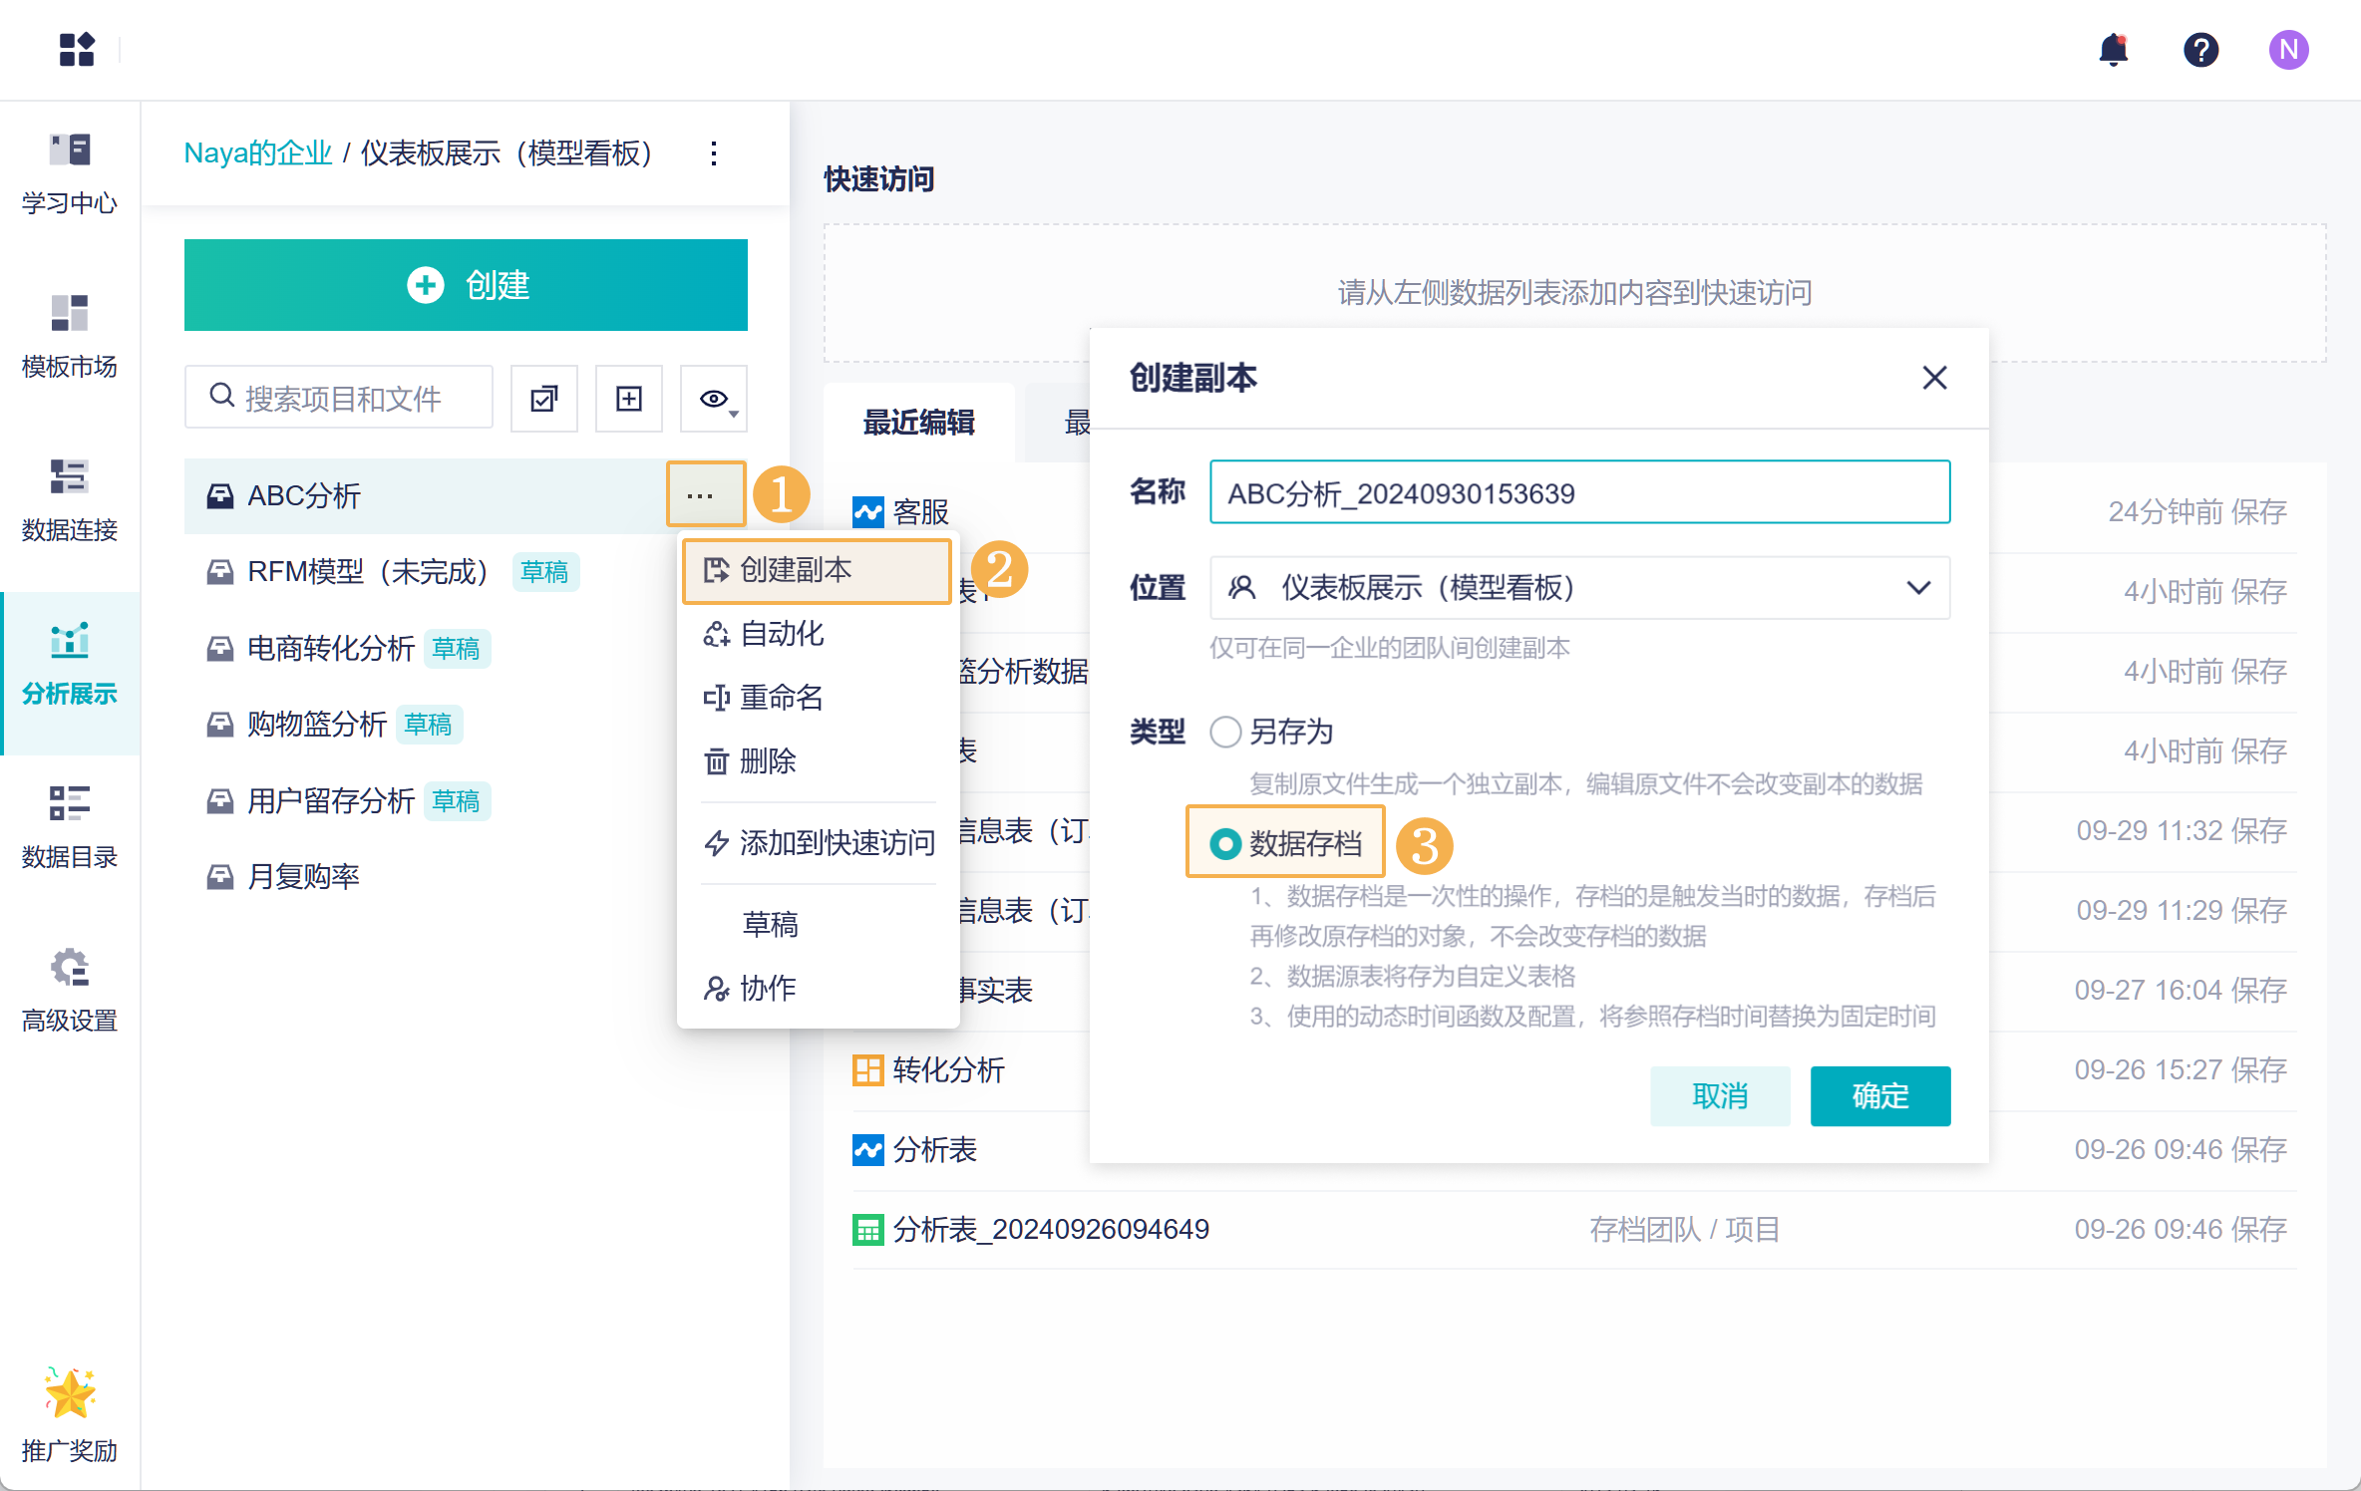Choose 重命名 in the context menu

818,698
